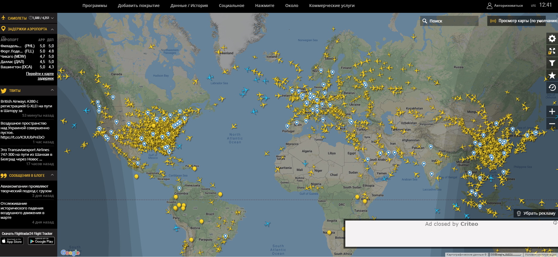Open the flight filter funnel icon

552,63
